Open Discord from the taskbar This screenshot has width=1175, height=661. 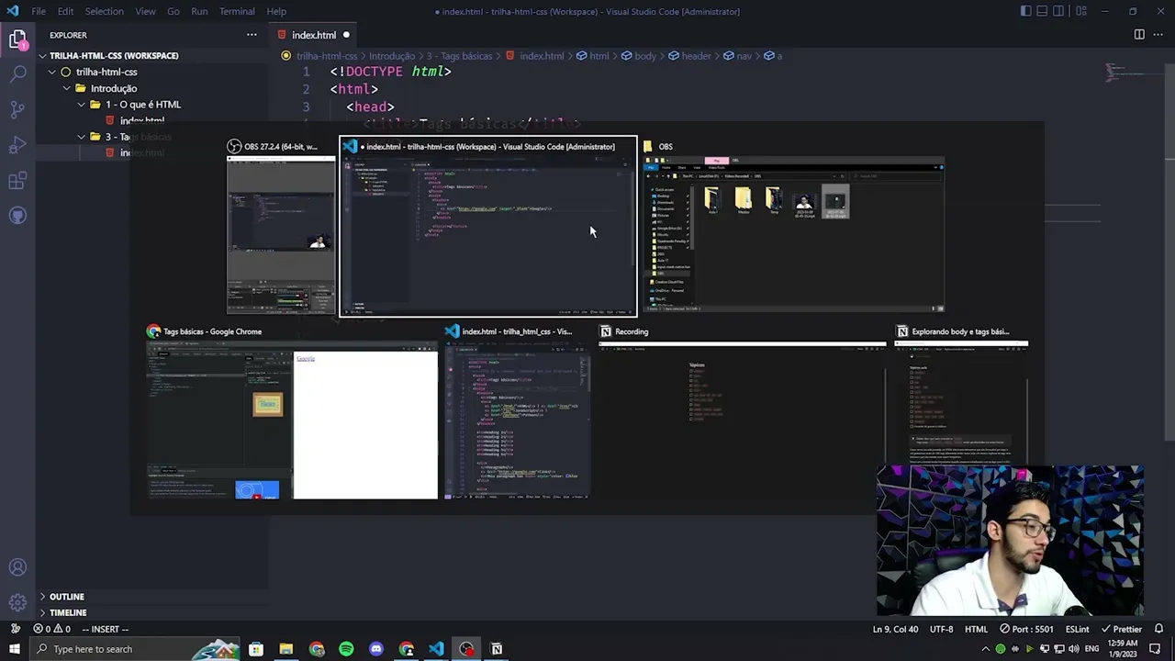click(376, 649)
